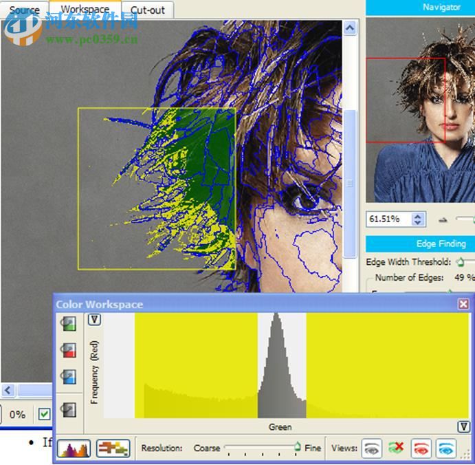Click the Green axis label
Image resolution: width=475 pixels, height=465 pixels.
280,427
